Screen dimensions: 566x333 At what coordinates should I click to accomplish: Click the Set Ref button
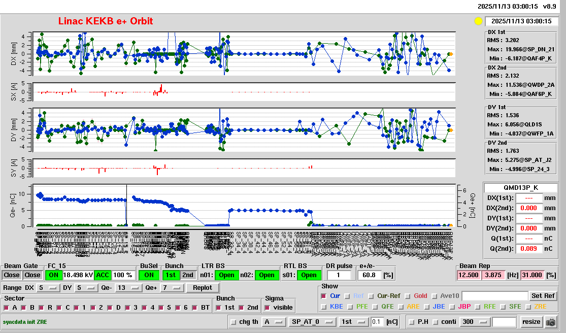tap(543, 296)
